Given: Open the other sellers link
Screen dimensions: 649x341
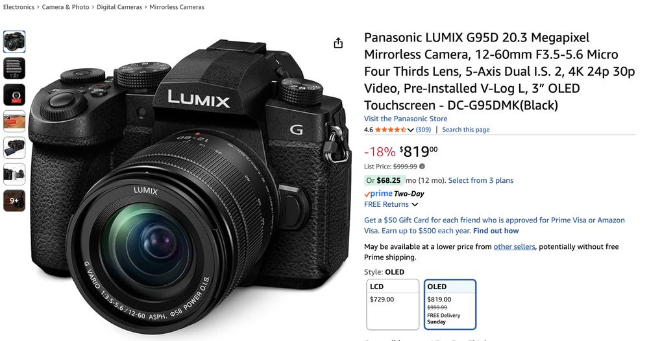Looking at the screenshot, I should point(514,247).
